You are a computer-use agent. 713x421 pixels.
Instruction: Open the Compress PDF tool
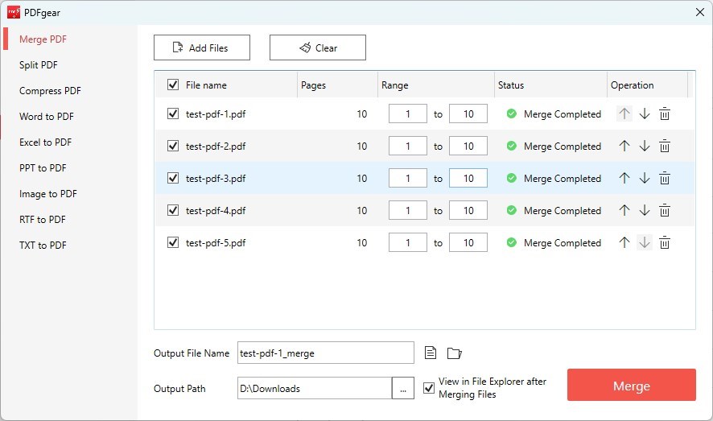click(50, 91)
